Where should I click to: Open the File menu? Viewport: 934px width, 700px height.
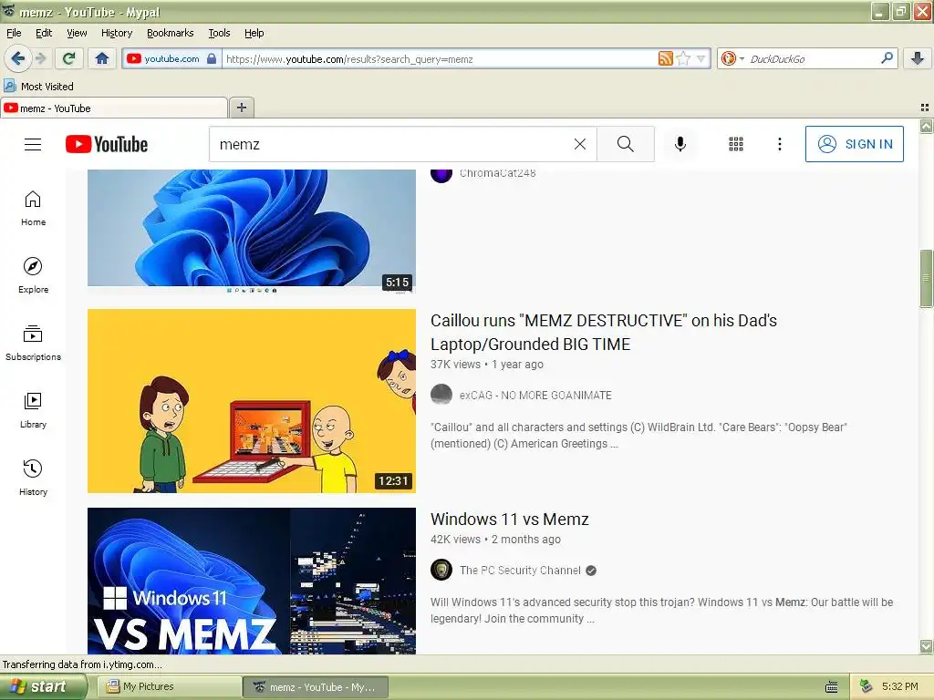14,33
